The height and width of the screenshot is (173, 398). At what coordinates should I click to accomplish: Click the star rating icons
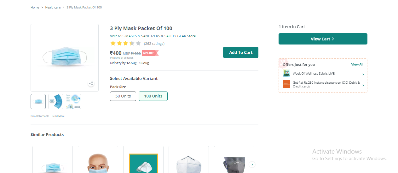[x=125, y=44]
